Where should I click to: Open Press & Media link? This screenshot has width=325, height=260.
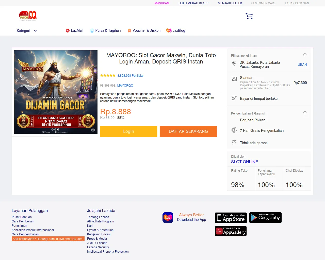(97, 239)
